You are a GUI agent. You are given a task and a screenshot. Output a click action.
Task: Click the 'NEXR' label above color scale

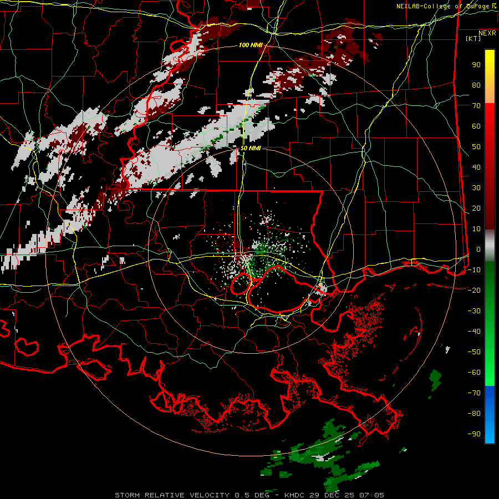(487, 33)
